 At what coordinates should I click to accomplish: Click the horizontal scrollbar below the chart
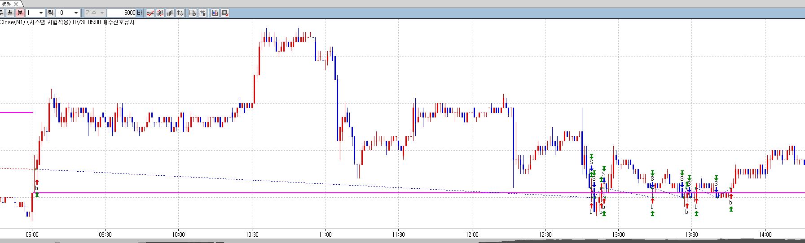[x=269, y=241]
